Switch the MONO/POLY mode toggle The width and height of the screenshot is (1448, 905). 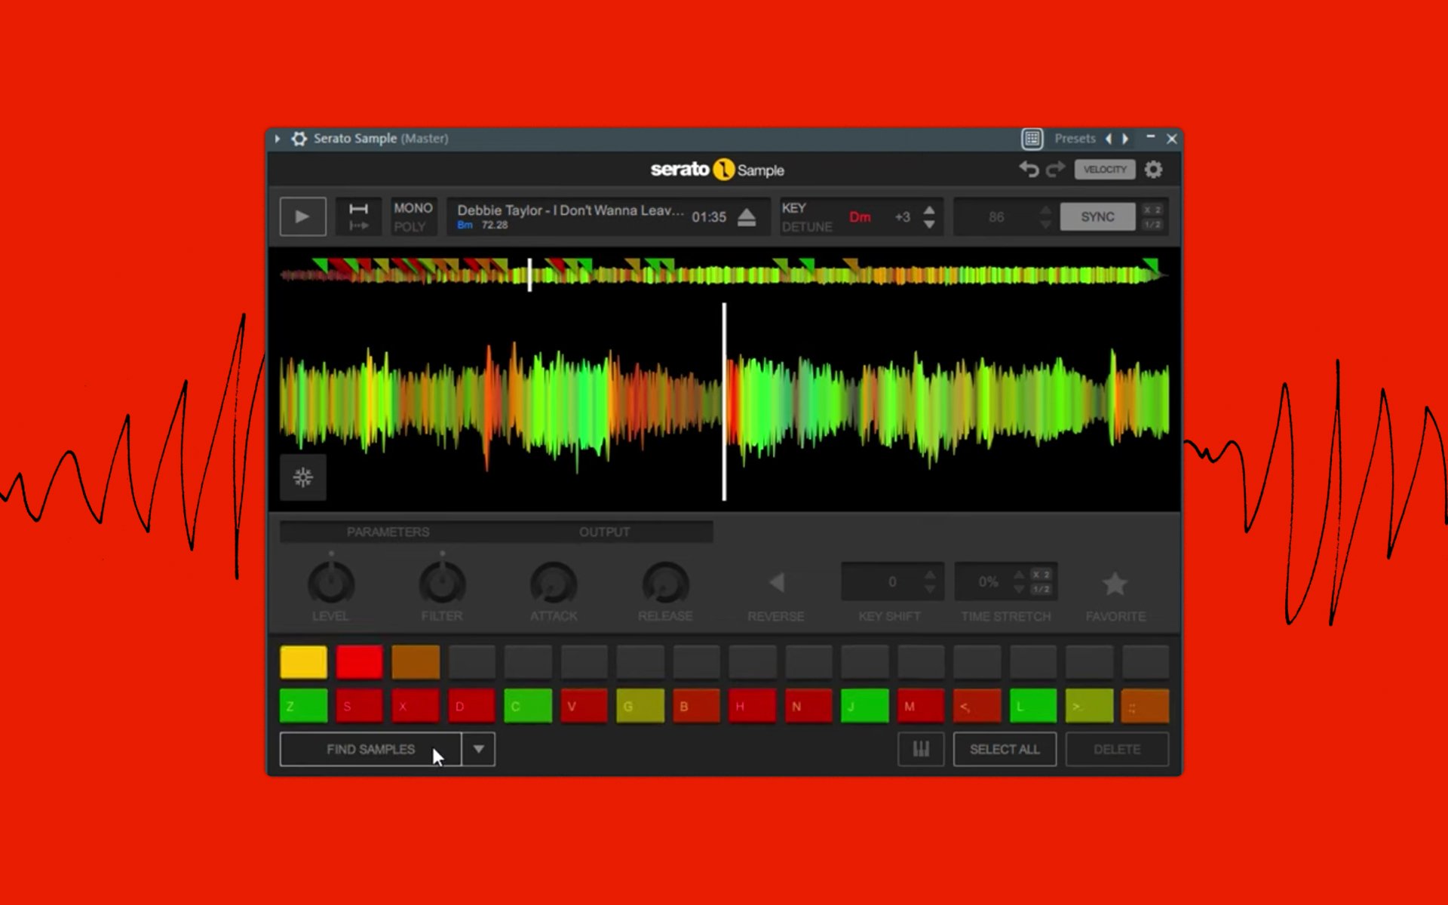click(413, 217)
